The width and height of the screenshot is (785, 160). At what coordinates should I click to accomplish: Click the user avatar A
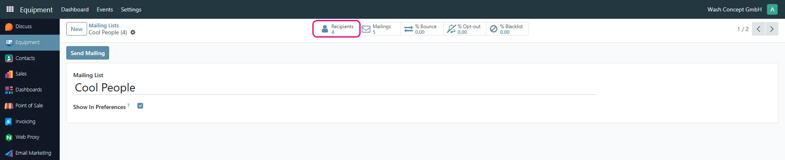(772, 9)
